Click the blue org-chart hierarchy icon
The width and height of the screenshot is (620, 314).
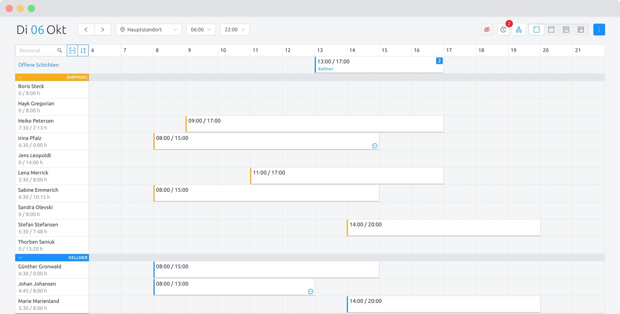click(519, 29)
